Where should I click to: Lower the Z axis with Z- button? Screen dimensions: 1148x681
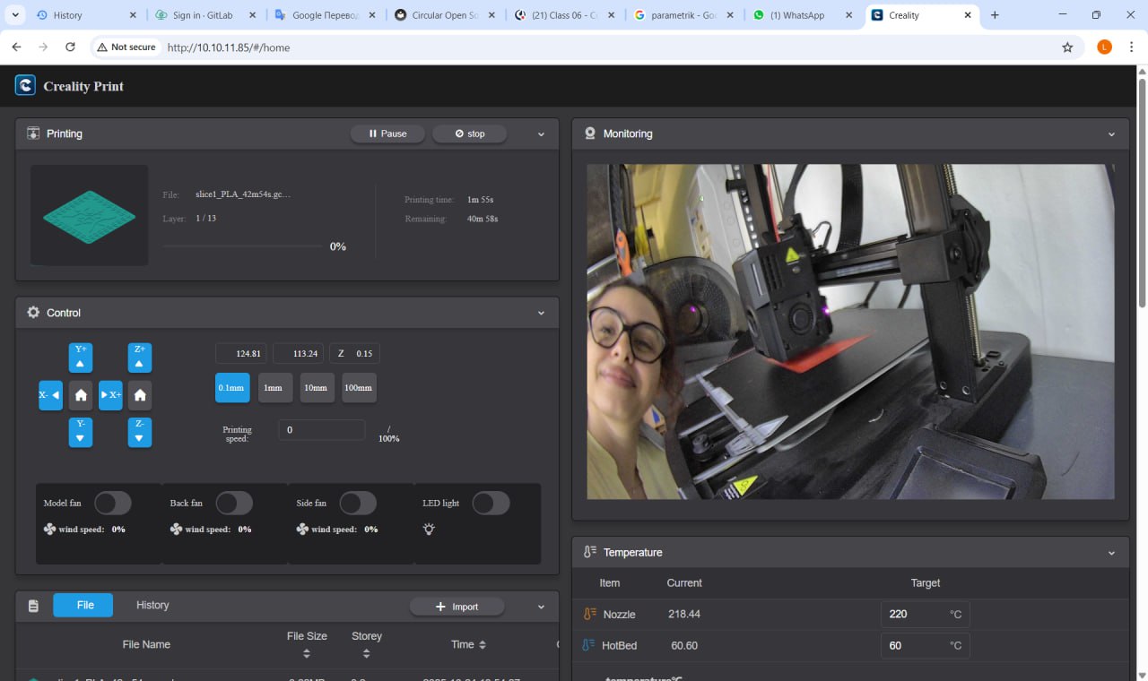point(139,432)
